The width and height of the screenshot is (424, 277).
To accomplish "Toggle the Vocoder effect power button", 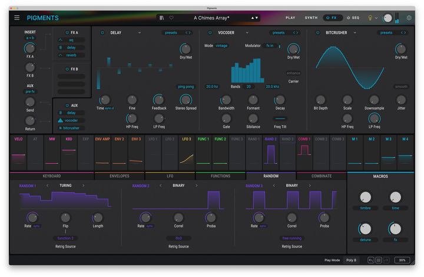I will coord(210,32).
